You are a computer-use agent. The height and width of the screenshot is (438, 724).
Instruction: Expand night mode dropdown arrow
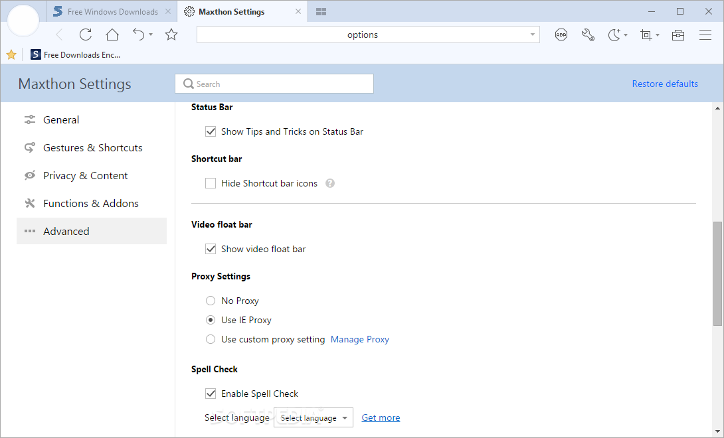(x=626, y=35)
